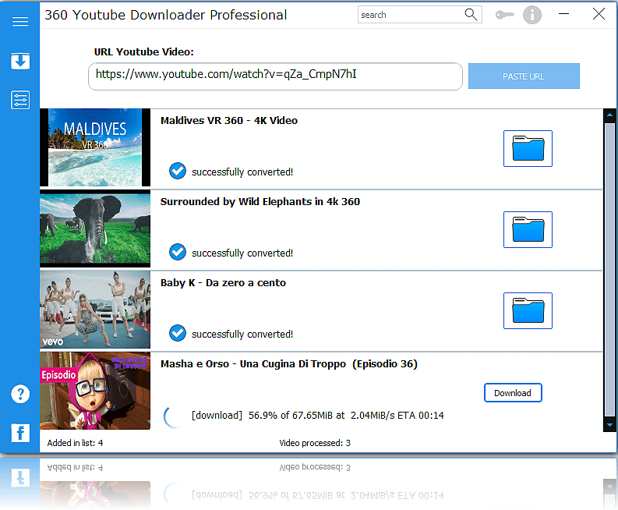Screen dimensions: 618x510
Task: Click 'Added in list: 4' status text
Action: pyautogui.click(x=76, y=443)
